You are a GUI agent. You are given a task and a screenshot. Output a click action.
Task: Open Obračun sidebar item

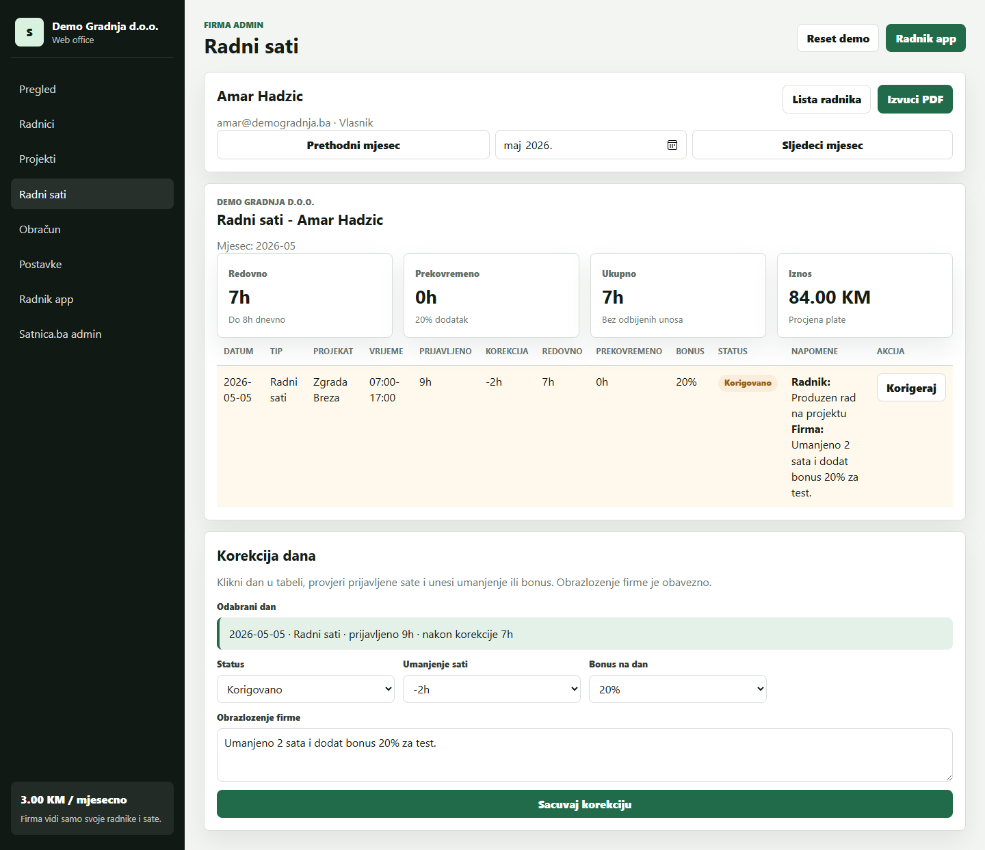92,229
